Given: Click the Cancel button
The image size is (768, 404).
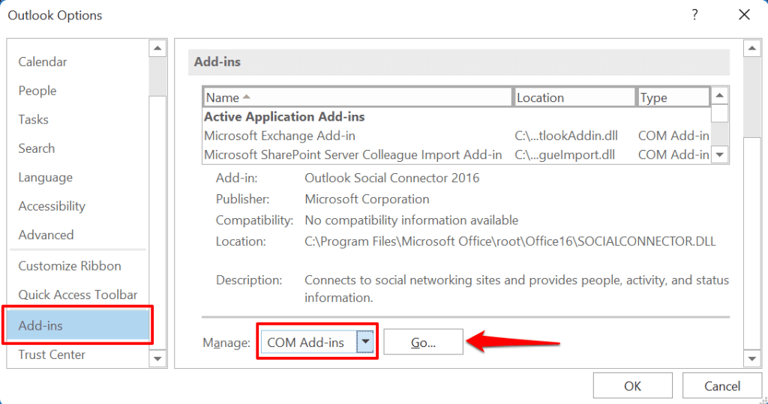Looking at the screenshot, I should (x=722, y=386).
